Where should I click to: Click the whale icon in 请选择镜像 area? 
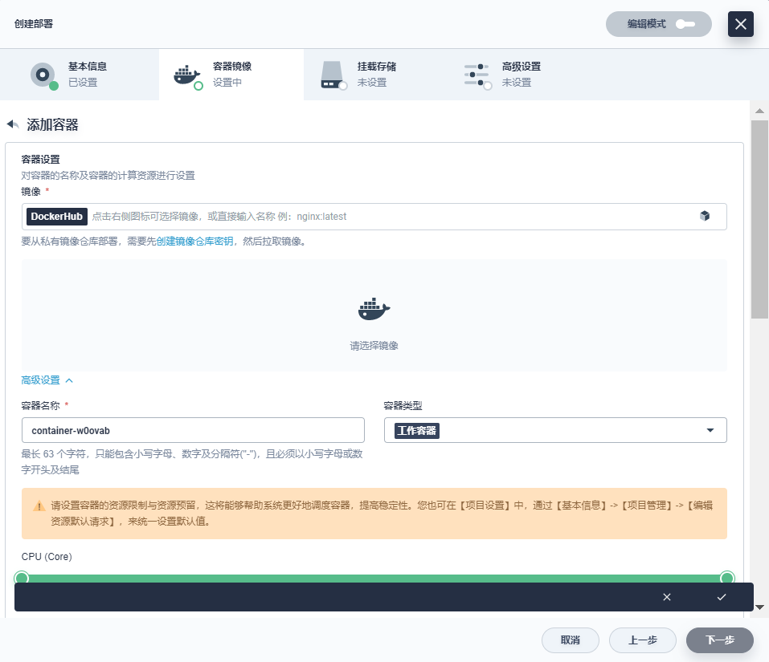pyautogui.click(x=372, y=307)
